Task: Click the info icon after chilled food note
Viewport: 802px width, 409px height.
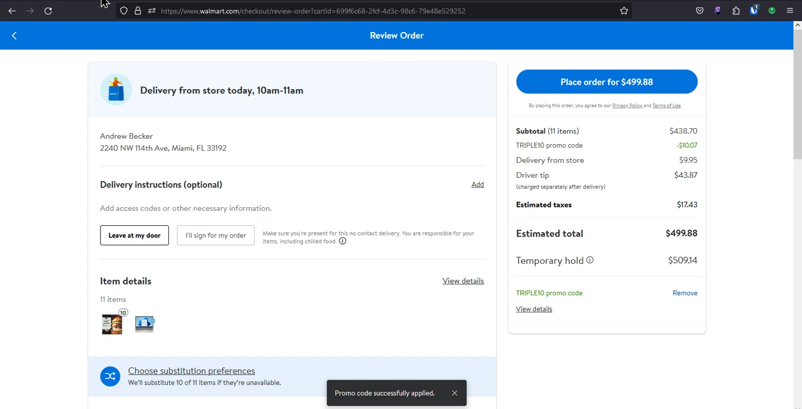Action: point(343,241)
